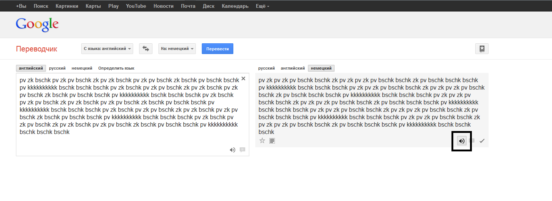Select немецкий as source language
This screenshot has height=201, width=552.
82,68
